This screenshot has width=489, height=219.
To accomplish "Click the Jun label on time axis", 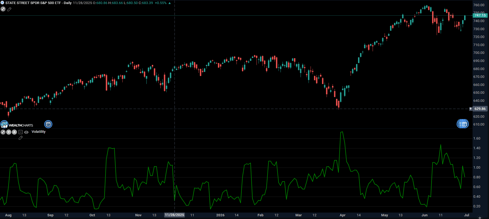I will pyautogui.click(x=425, y=215).
